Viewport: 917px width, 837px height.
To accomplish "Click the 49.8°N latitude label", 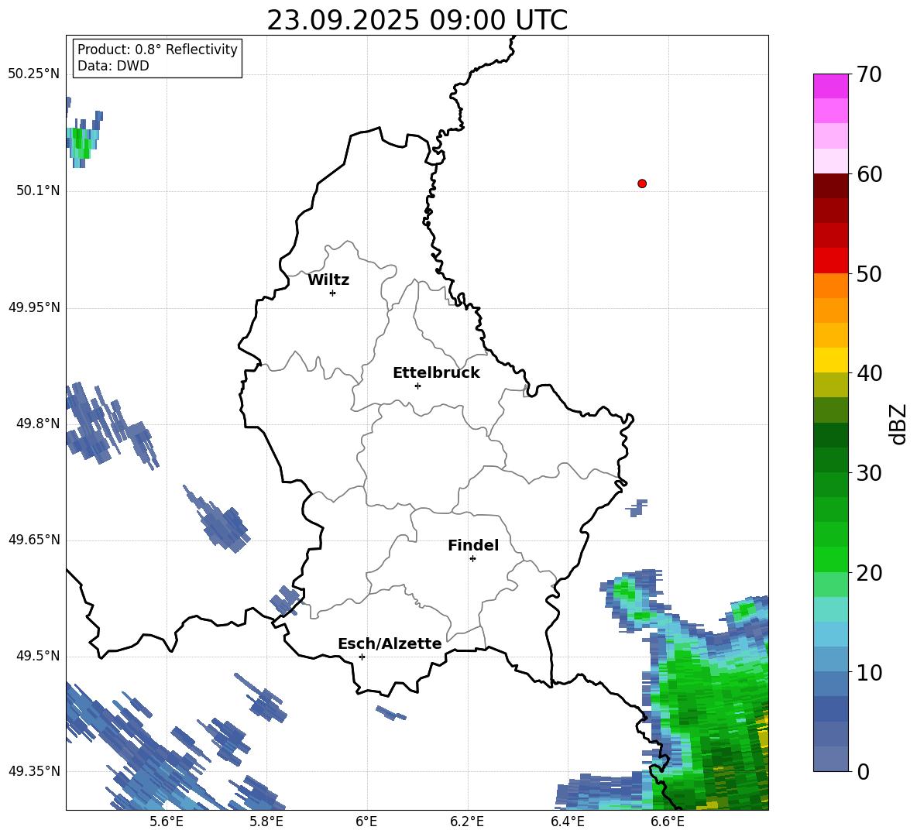I will pyautogui.click(x=38, y=424).
